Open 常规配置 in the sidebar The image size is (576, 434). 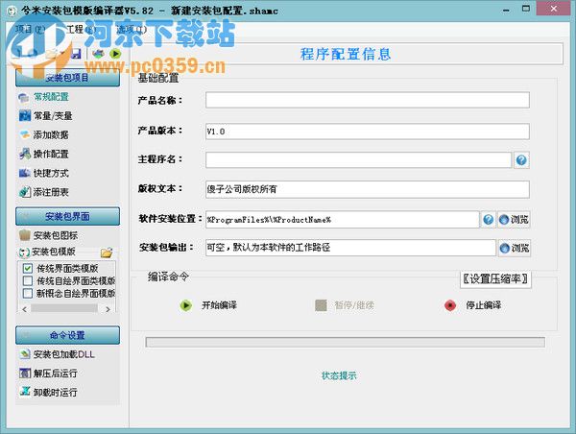[x=44, y=97]
